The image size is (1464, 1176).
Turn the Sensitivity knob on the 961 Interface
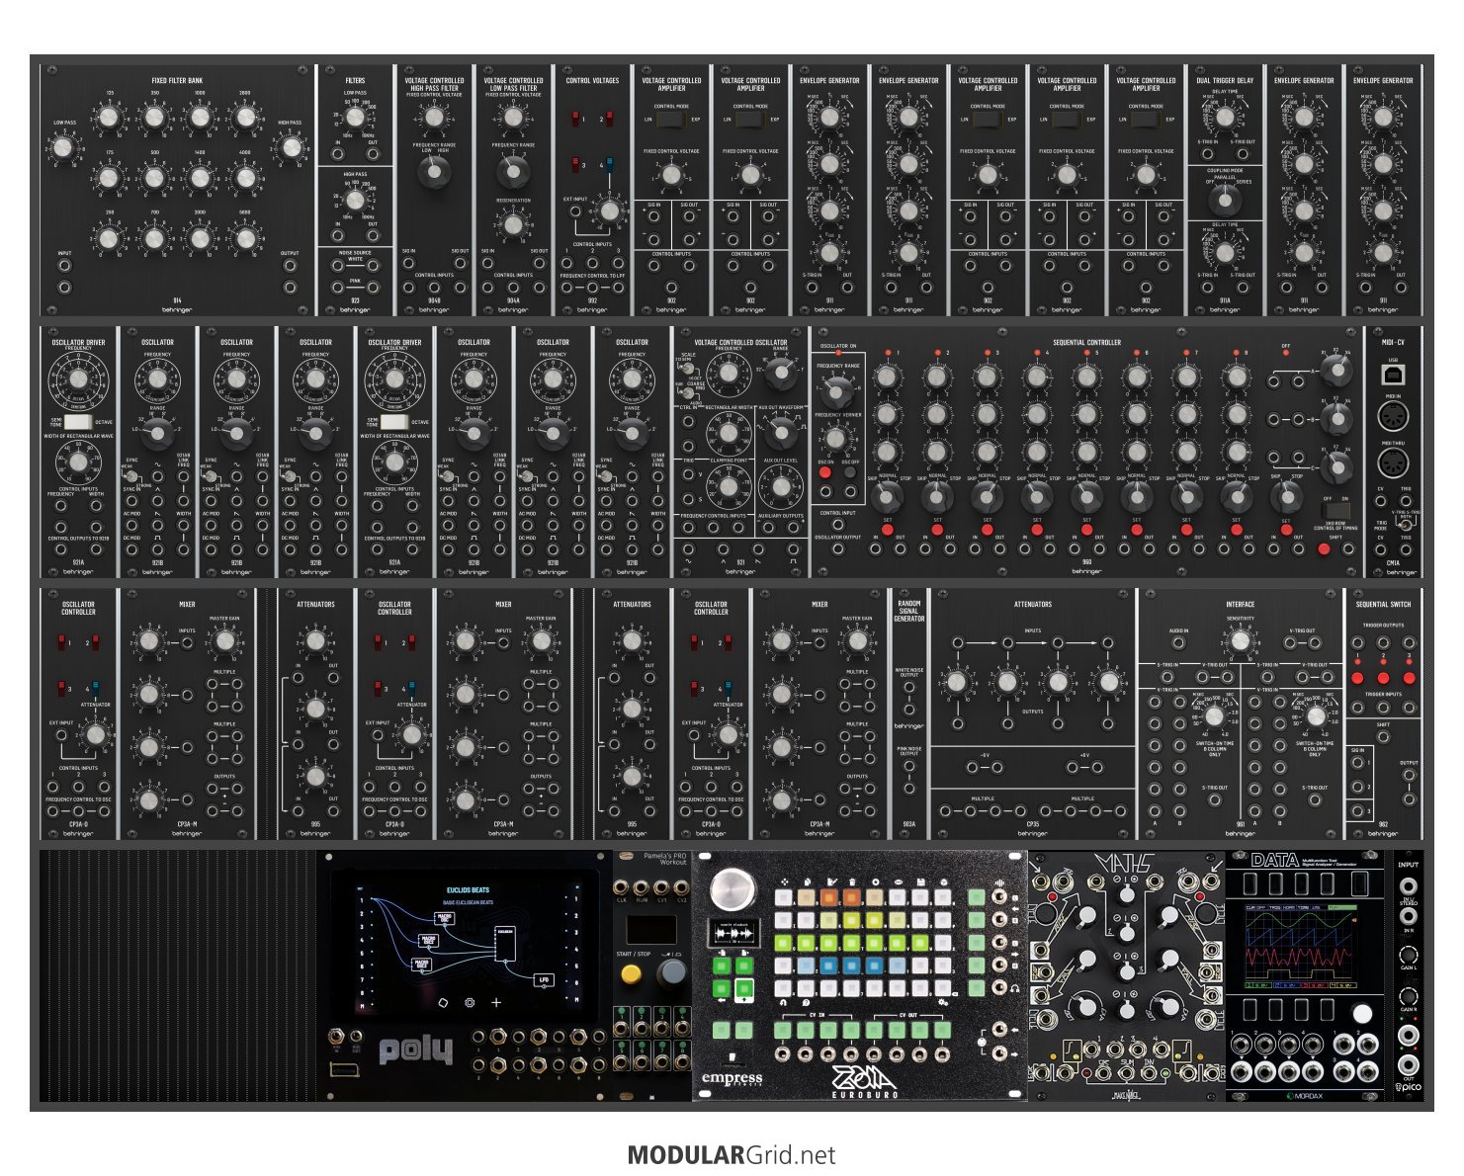point(1240,641)
